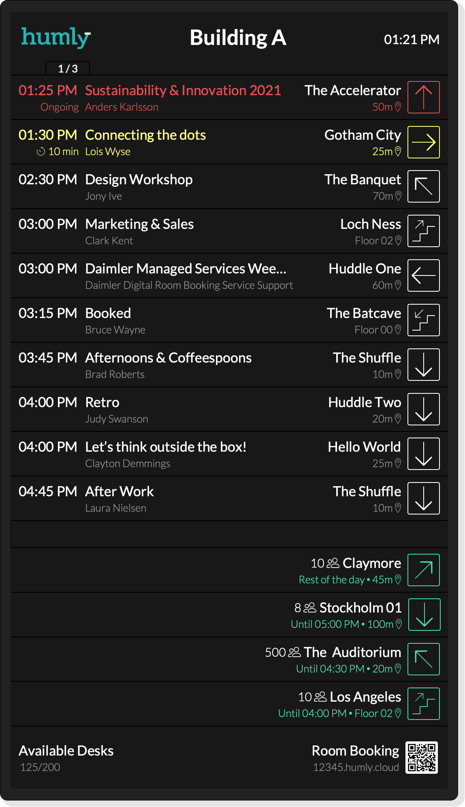Select Let's think outside the box! meeting
Image resolution: width=465 pixels, height=807 pixels.
tap(166, 447)
